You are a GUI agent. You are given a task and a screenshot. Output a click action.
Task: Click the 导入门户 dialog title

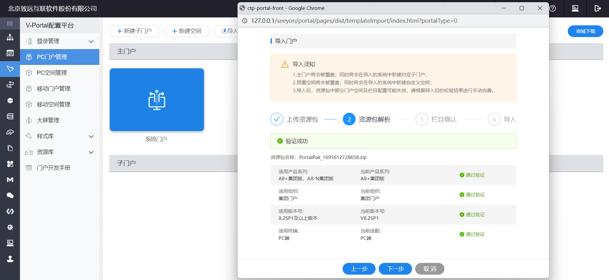click(x=286, y=41)
